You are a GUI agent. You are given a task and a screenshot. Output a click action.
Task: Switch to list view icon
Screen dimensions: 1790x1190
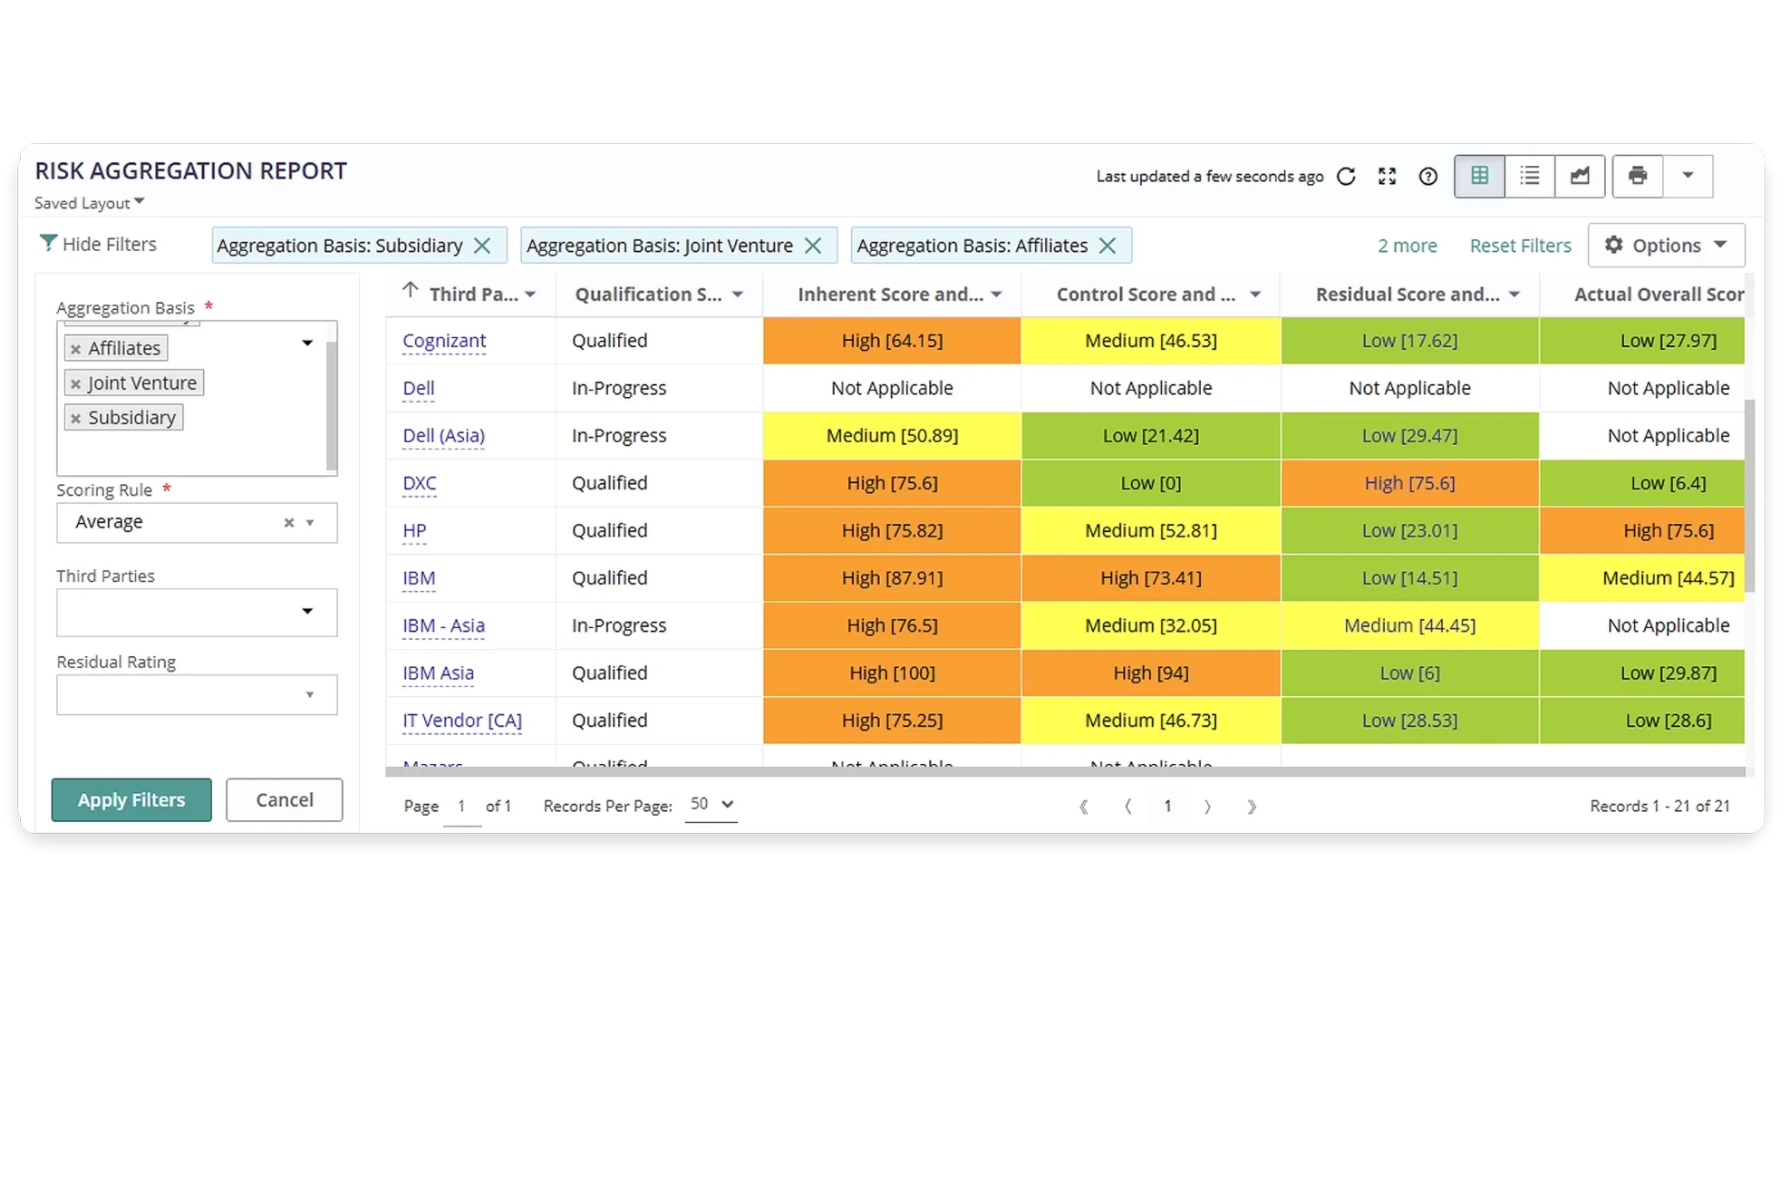click(1530, 176)
